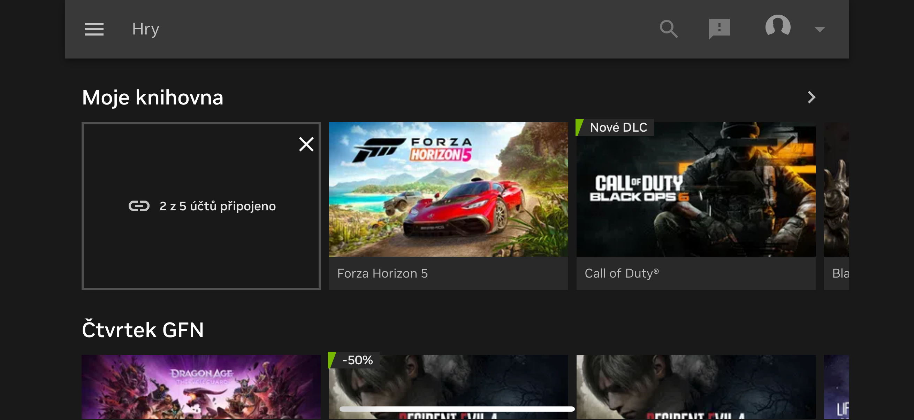Expand Moje knihovna library section
914x420 pixels.
[152, 97]
